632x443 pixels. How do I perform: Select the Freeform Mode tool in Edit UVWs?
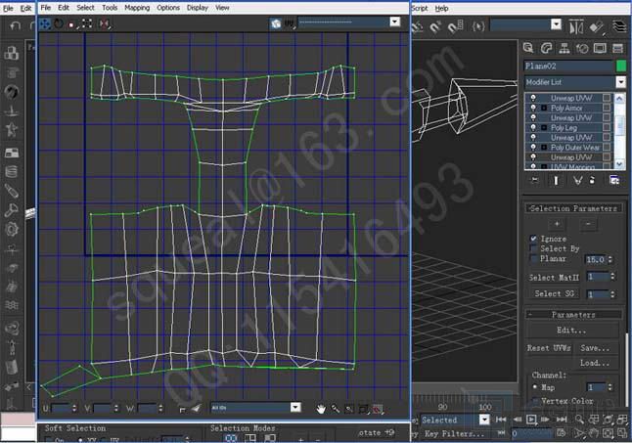(x=87, y=24)
